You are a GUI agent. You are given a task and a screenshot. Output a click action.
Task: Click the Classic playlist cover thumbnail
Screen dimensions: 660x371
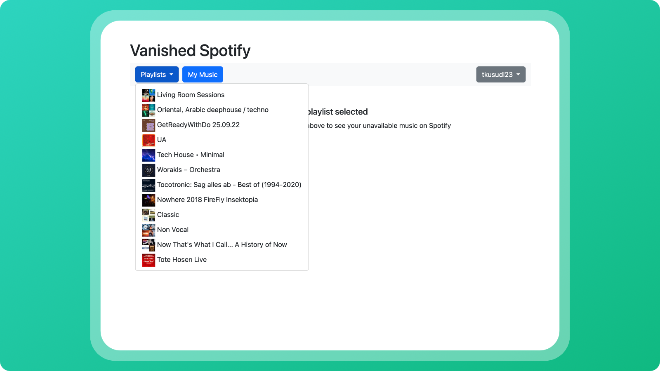148,215
